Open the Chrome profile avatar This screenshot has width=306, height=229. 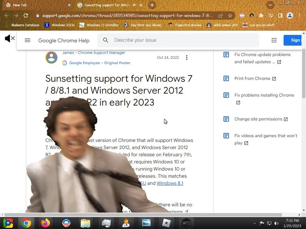point(290,16)
